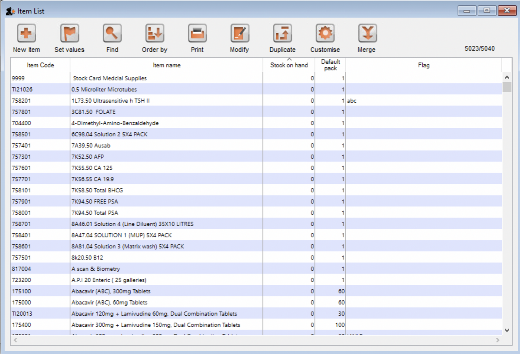Click the Merge items icon

point(367,33)
